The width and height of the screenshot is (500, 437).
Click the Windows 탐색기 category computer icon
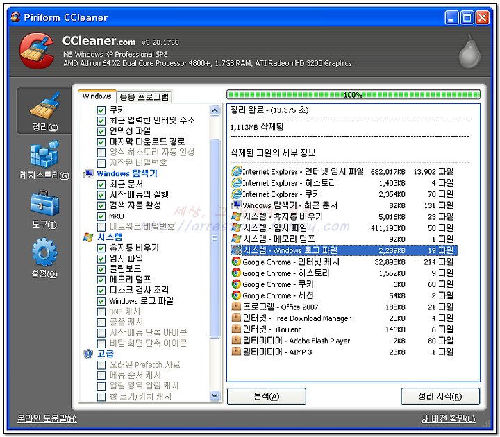click(88, 173)
